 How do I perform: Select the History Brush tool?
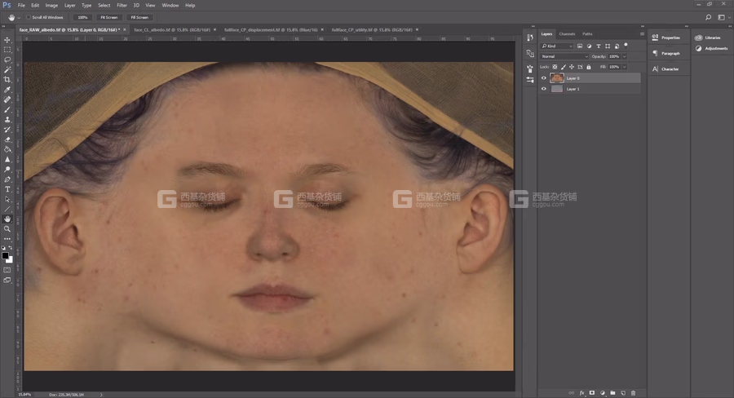(x=7, y=129)
